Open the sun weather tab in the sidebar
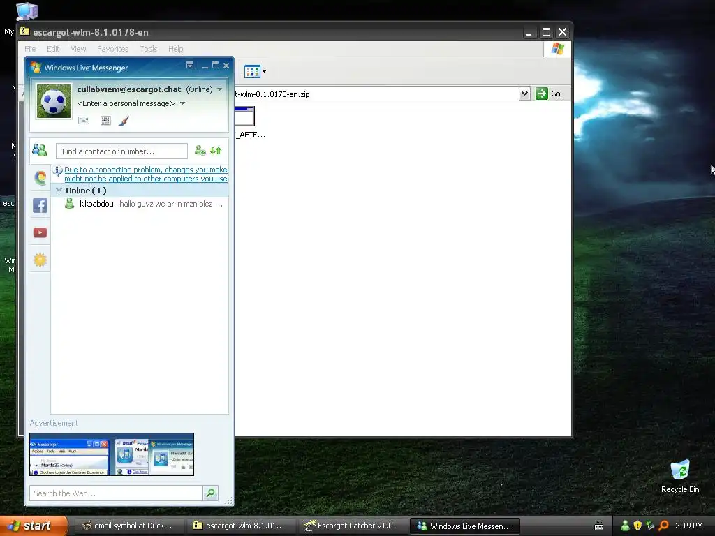 [x=40, y=260]
